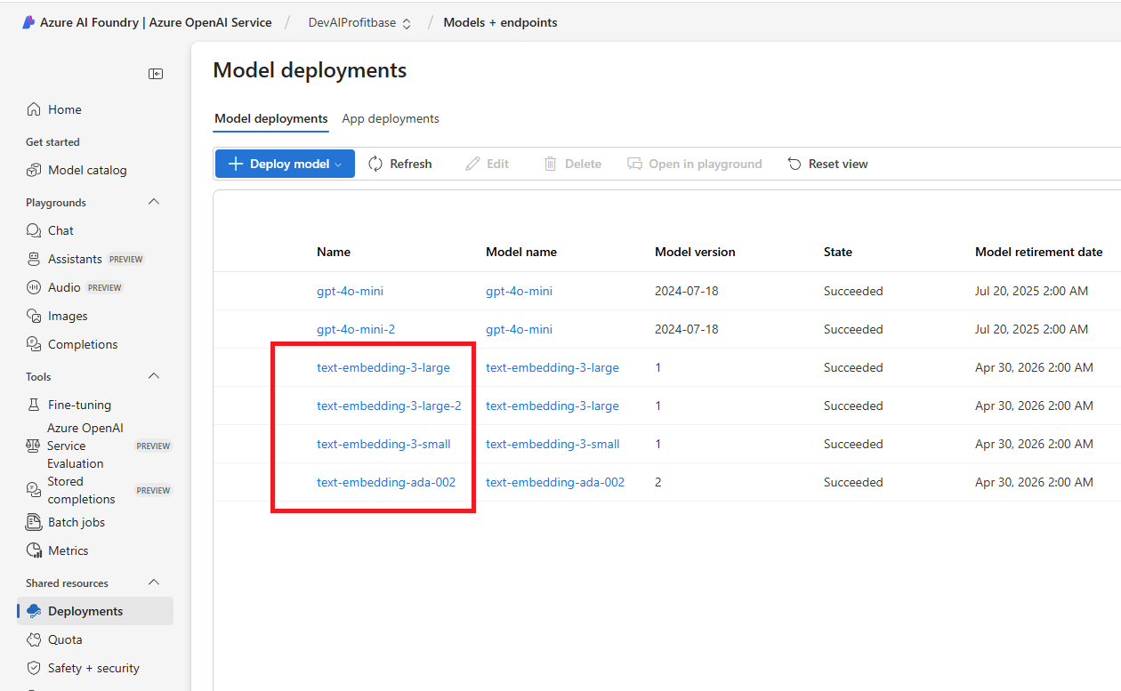Open the text-embedding-ada-002 deployment
This screenshot has width=1121, height=691.
coord(386,482)
